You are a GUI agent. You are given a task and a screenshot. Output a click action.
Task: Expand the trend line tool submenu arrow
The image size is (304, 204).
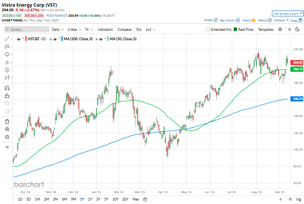(12, 39)
